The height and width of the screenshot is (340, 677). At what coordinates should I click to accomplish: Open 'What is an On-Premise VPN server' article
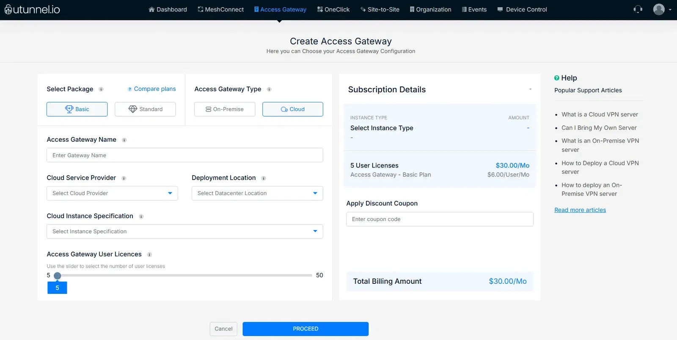click(600, 145)
